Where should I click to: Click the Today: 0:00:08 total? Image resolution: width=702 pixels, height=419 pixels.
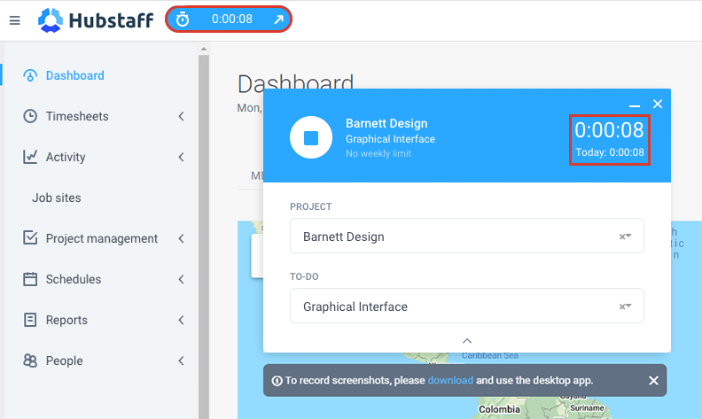pyautogui.click(x=610, y=152)
